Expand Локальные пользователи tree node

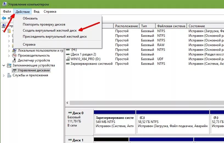pyautogui.click(x=9, y=51)
